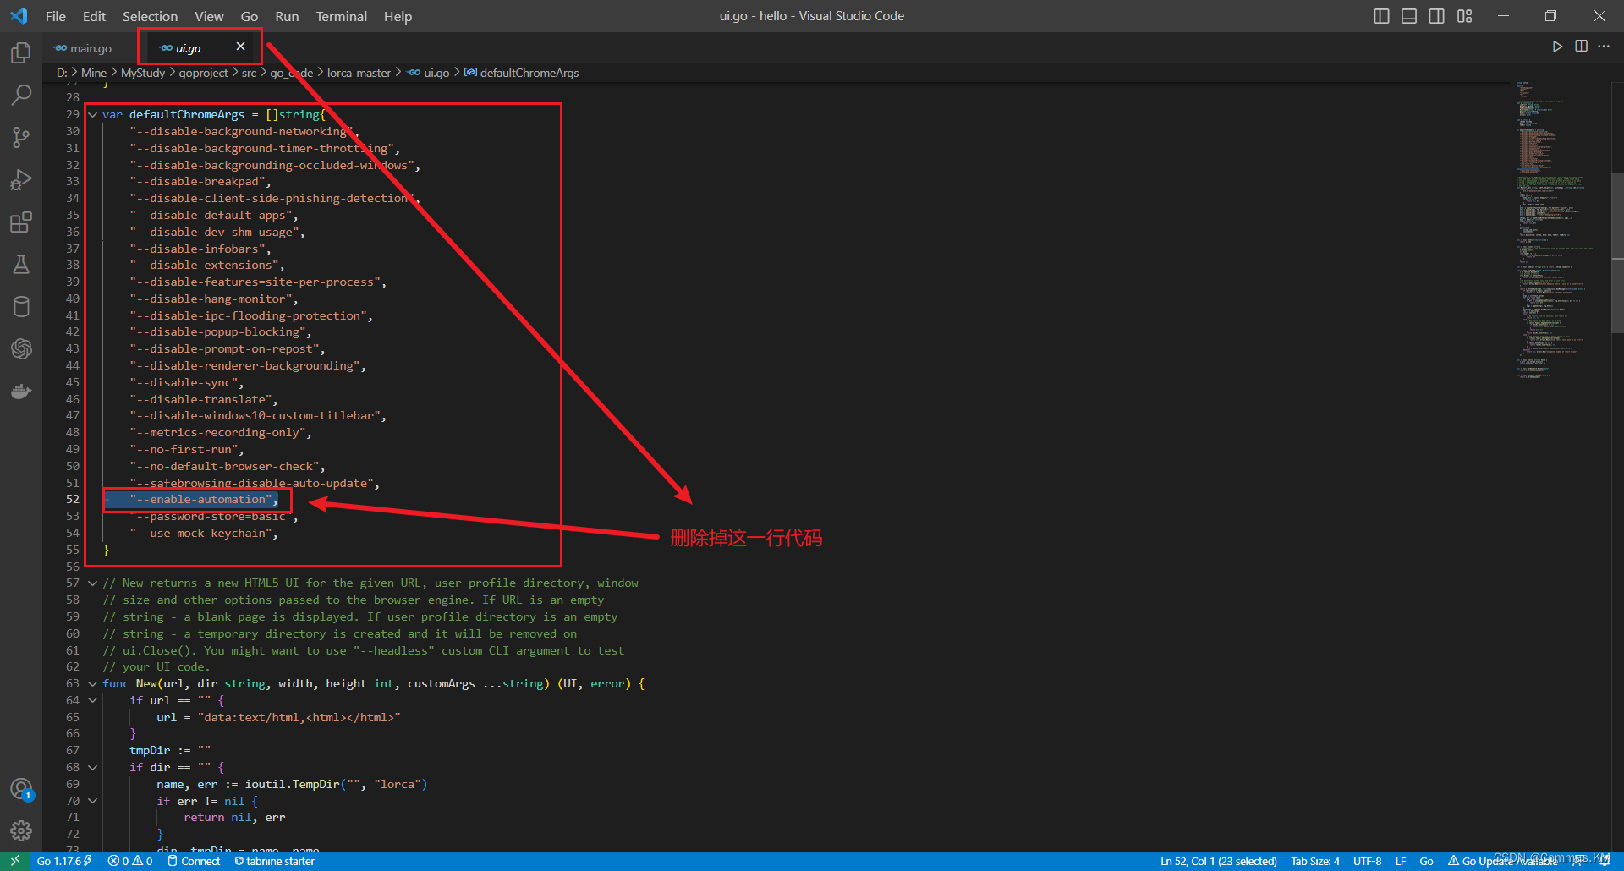Click the Run file play button
Viewport: 1624px width, 871px height.
coord(1557,47)
